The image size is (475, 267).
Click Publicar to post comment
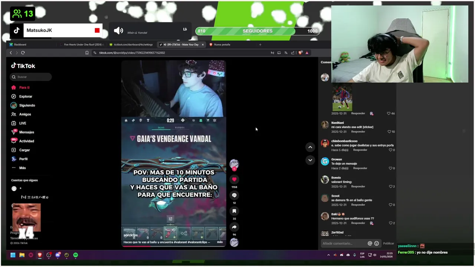(x=389, y=244)
